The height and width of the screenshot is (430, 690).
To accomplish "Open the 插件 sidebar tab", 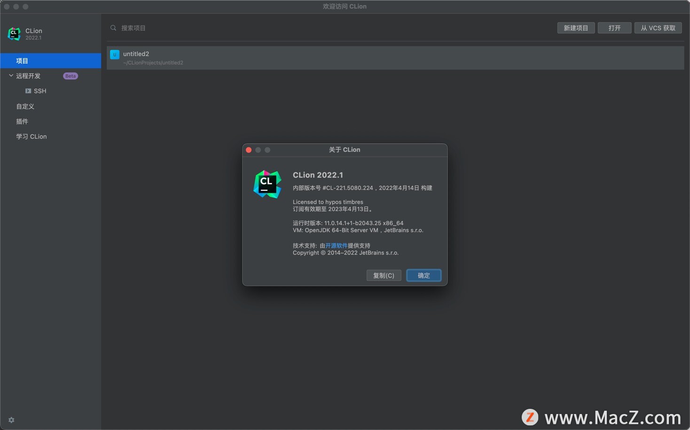I will click(22, 122).
